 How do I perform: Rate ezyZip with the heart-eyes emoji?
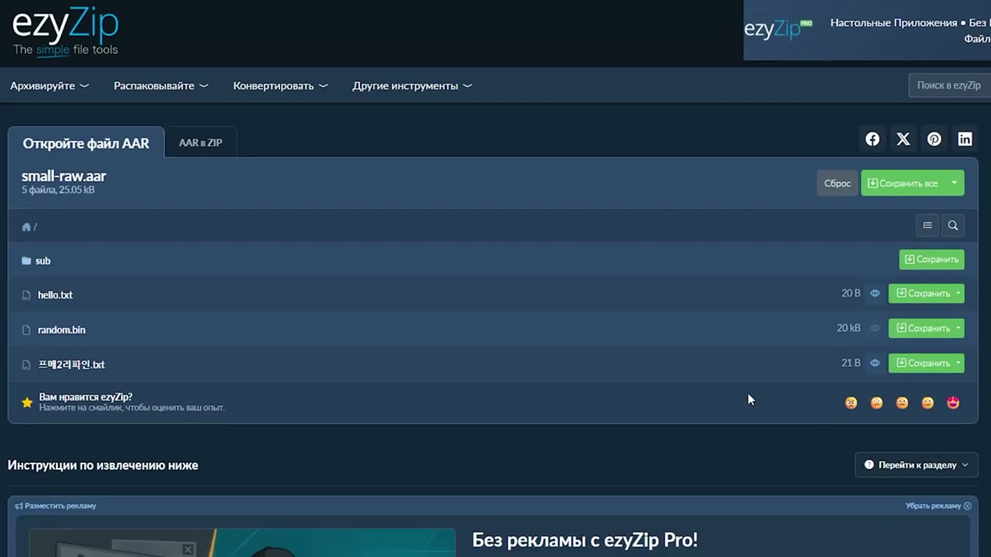click(x=953, y=403)
